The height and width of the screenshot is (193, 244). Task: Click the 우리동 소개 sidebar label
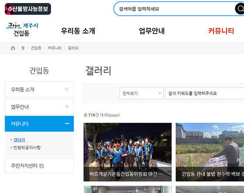[22, 90]
